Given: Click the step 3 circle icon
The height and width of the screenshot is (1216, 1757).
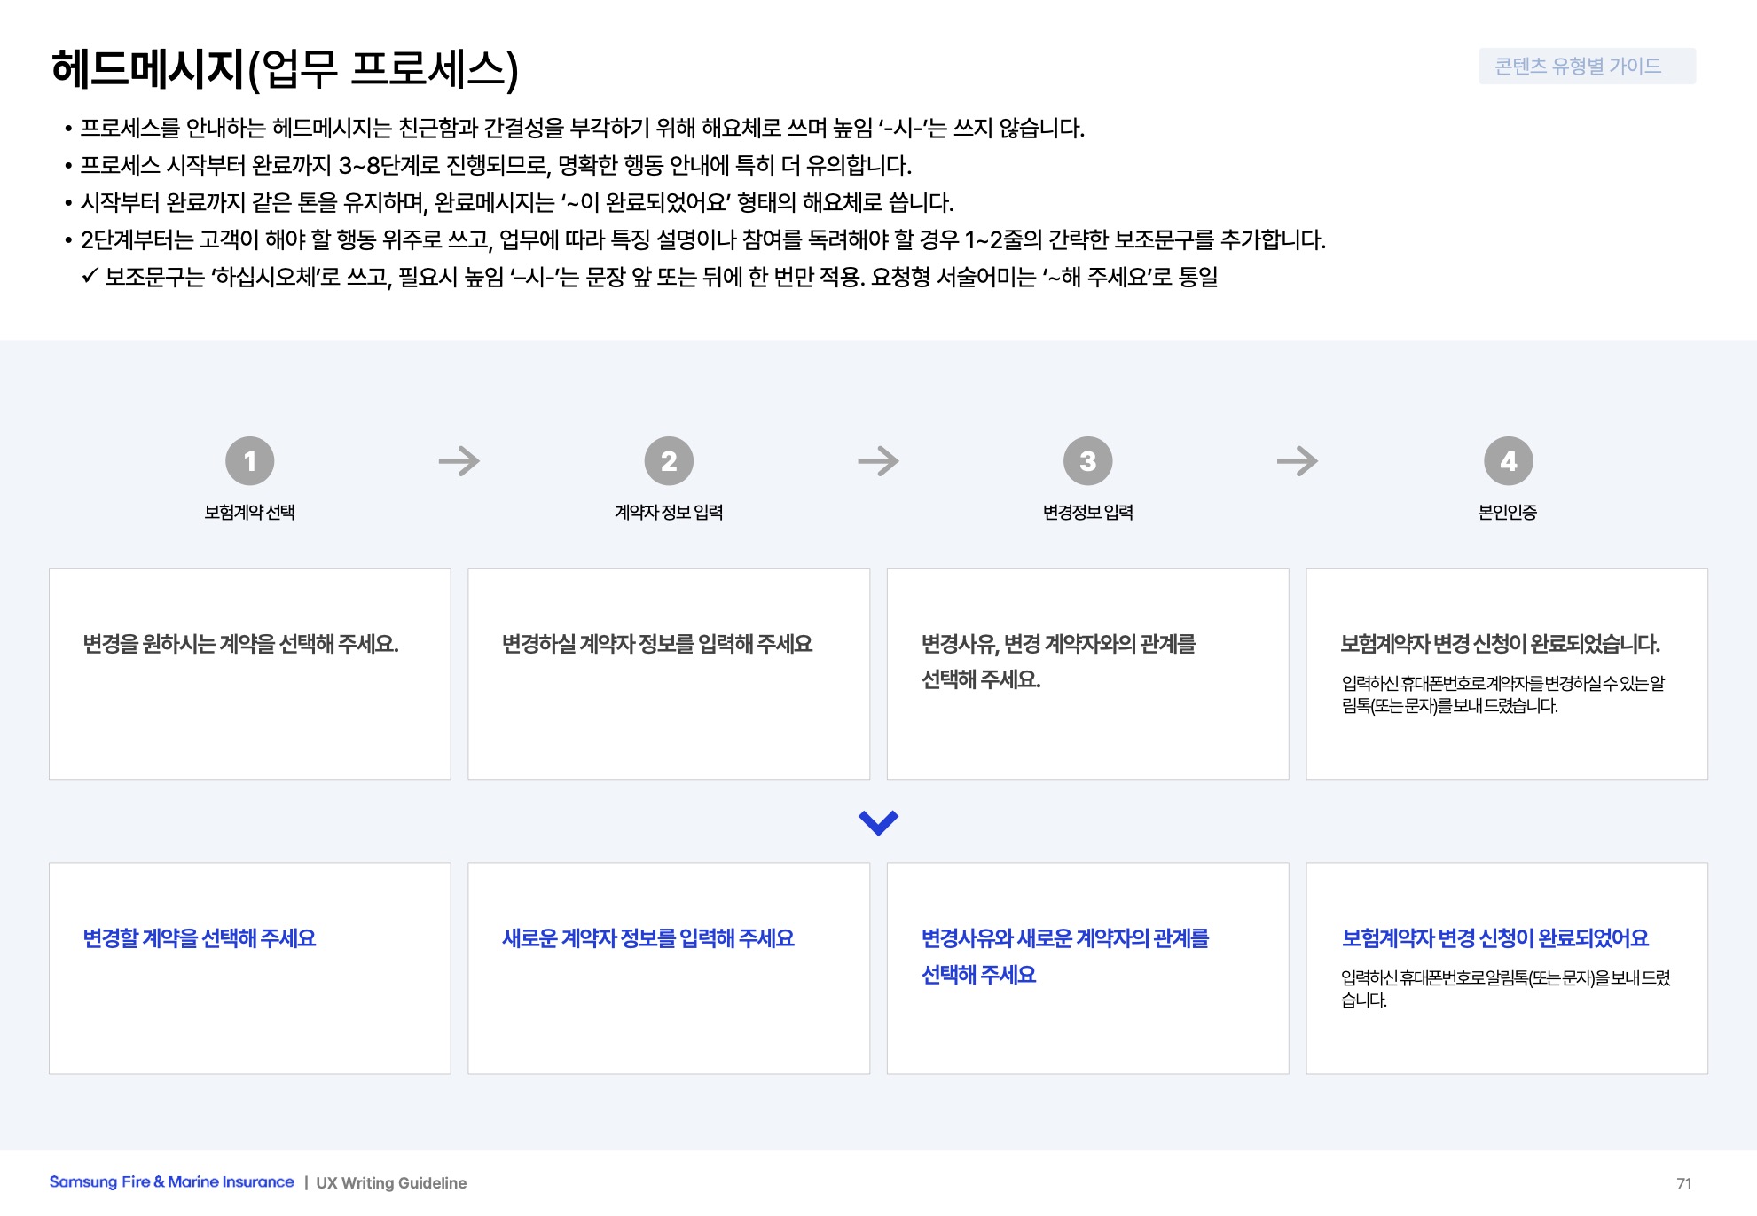Looking at the screenshot, I should click(1087, 461).
